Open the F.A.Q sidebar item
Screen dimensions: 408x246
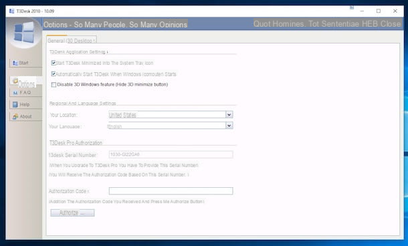pyautogui.click(x=25, y=92)
